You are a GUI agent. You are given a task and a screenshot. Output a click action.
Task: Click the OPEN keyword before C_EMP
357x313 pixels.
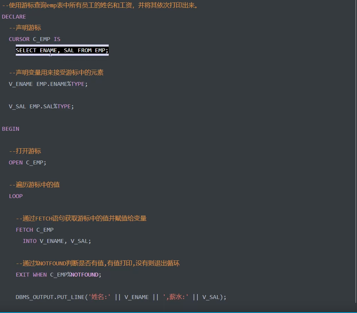(15, 163)
